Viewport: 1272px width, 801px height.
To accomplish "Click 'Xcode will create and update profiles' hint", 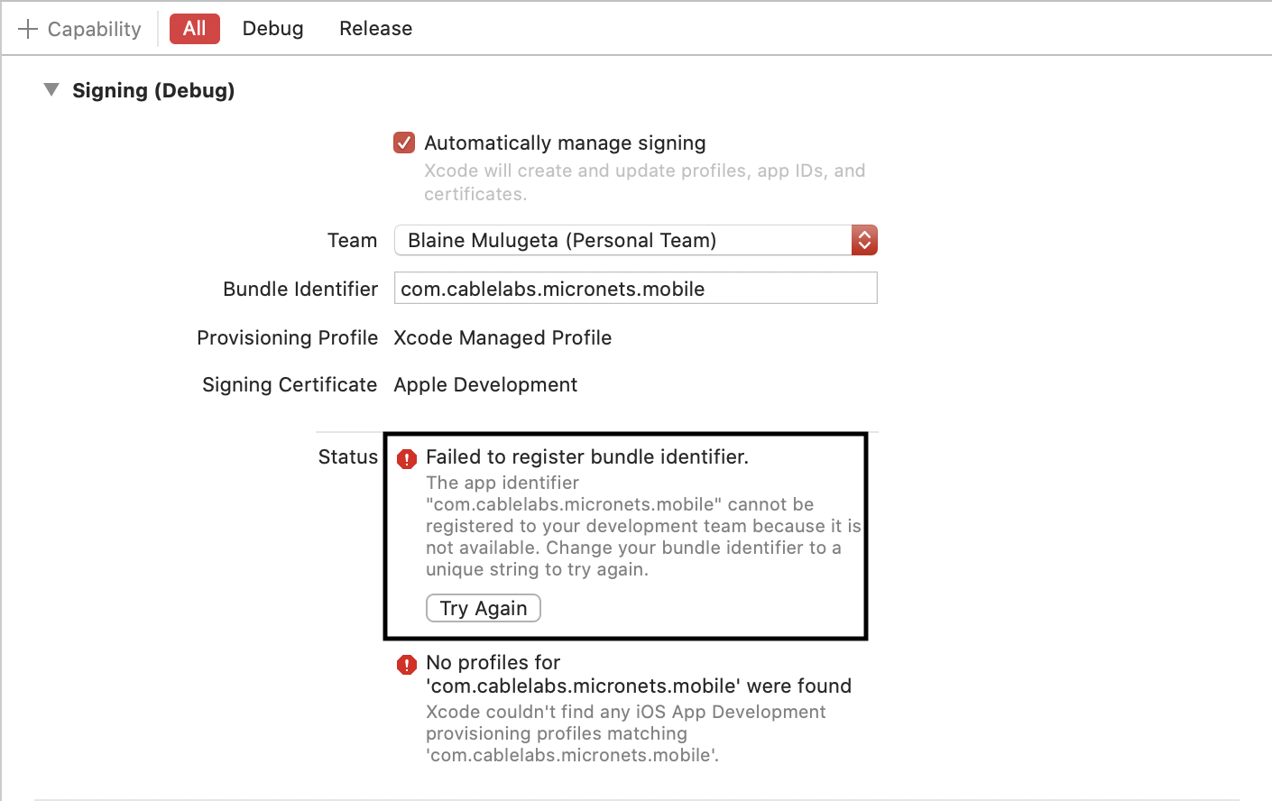I will tap(645, 182).
